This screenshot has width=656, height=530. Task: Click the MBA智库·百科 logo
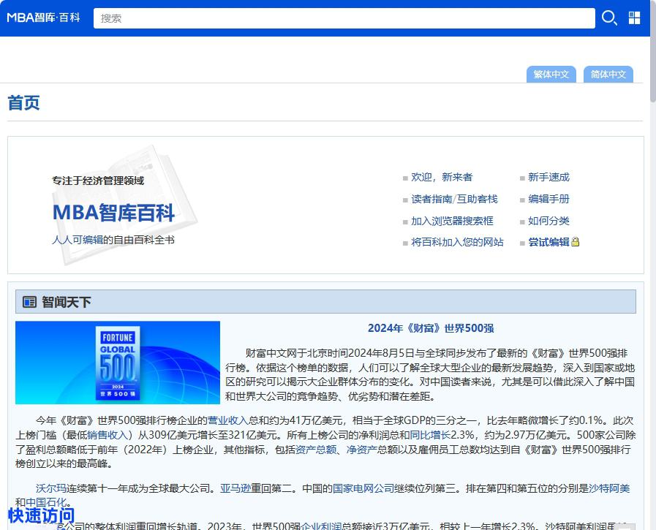tap(42, 18)
